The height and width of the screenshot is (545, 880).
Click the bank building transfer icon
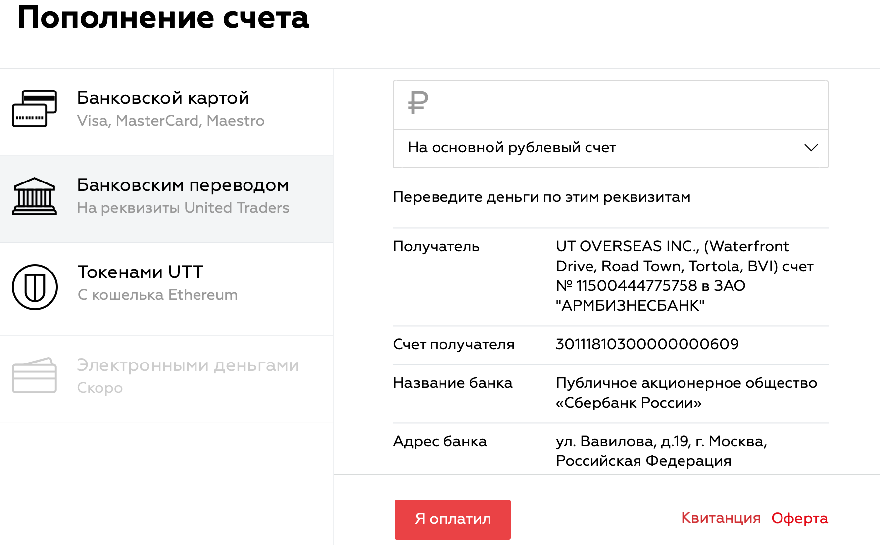point(35,196)
